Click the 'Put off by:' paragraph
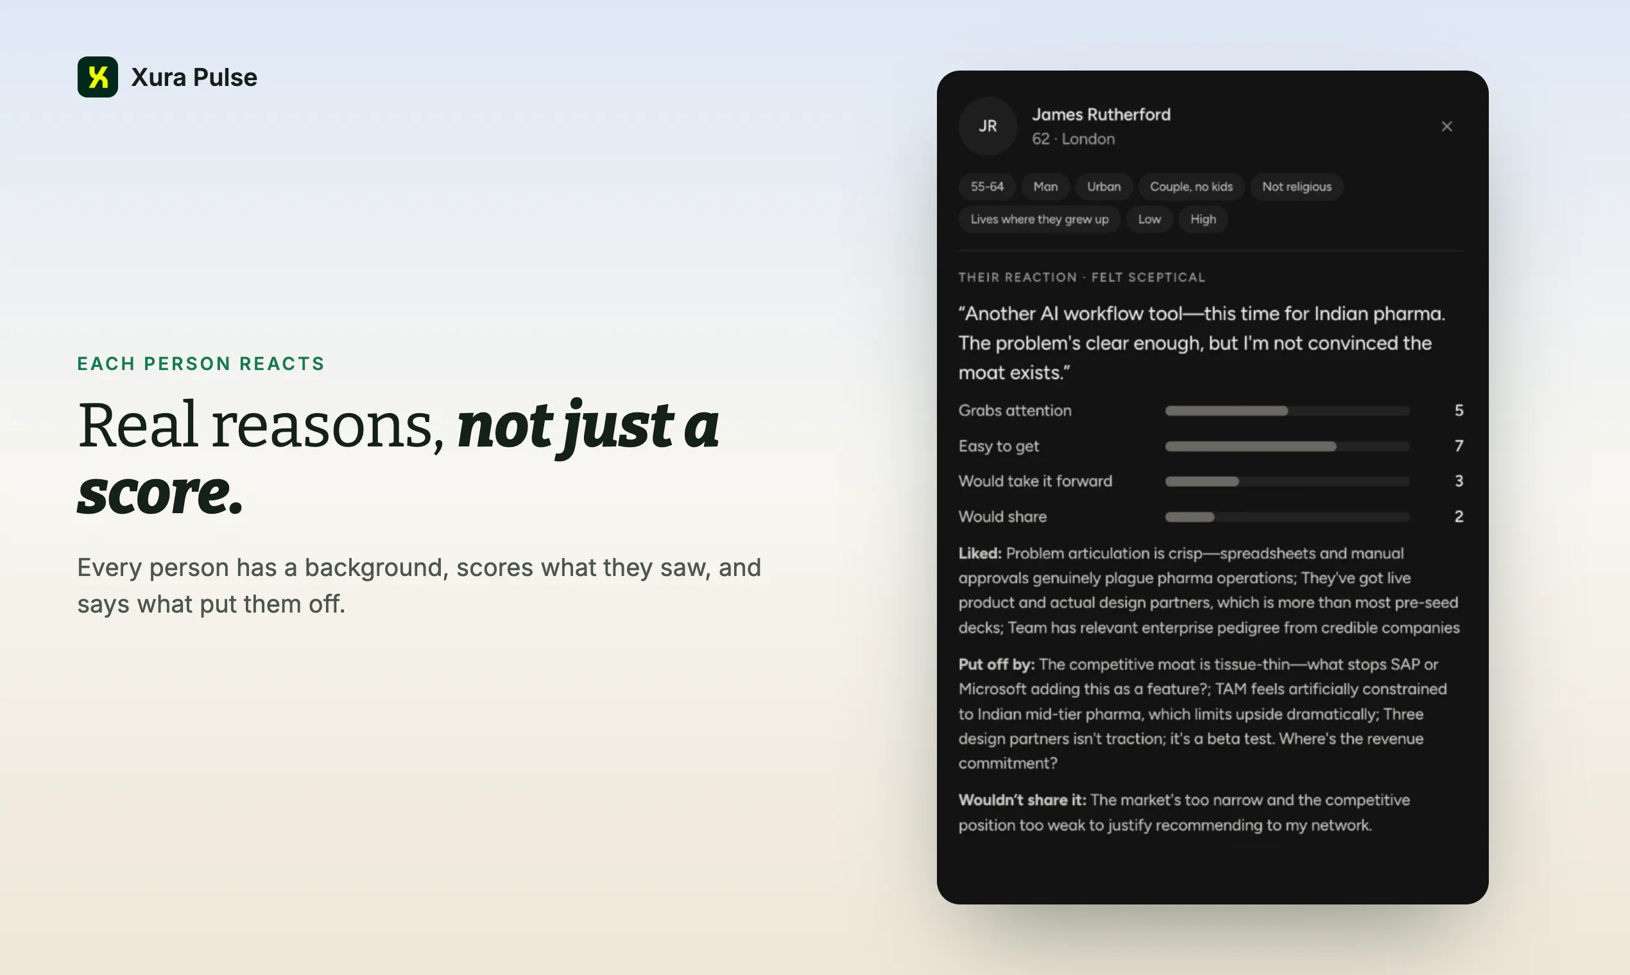Viewport: 1630px width, 975px height. 1202,713
